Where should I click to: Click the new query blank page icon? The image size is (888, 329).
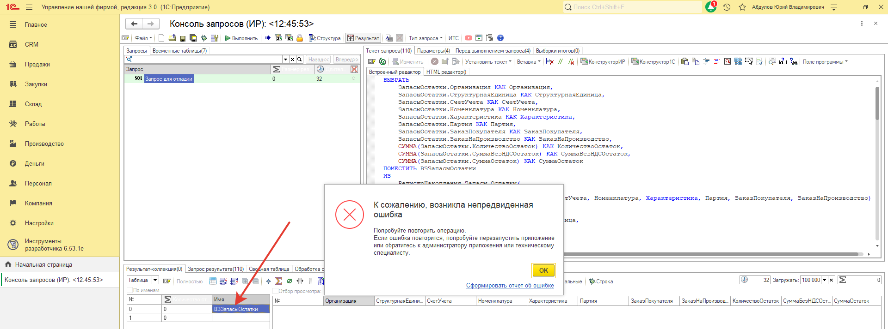click(161, 38)
